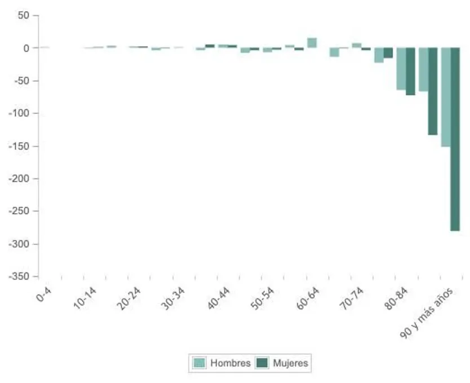Select the positive Hombres bar at 60-64
This screenshot has height=383, width=470.
point(312,43)
